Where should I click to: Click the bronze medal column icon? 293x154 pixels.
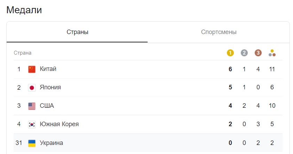(x=258, y=53)
